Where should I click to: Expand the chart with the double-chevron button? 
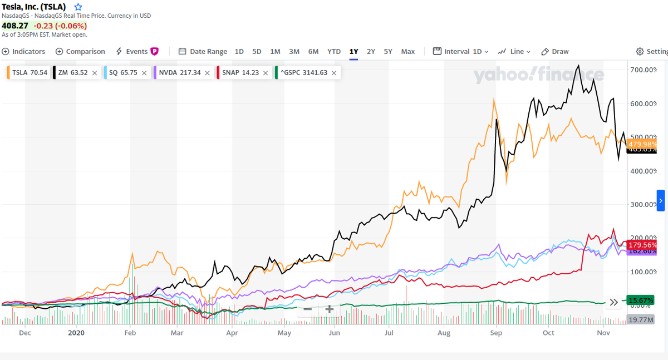click(x=613, y=302)
